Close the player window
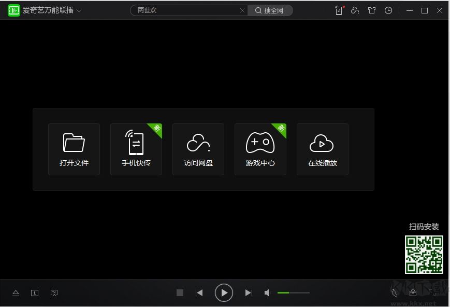The width and height of the screenshot is (450, 307). coord(440,10)
